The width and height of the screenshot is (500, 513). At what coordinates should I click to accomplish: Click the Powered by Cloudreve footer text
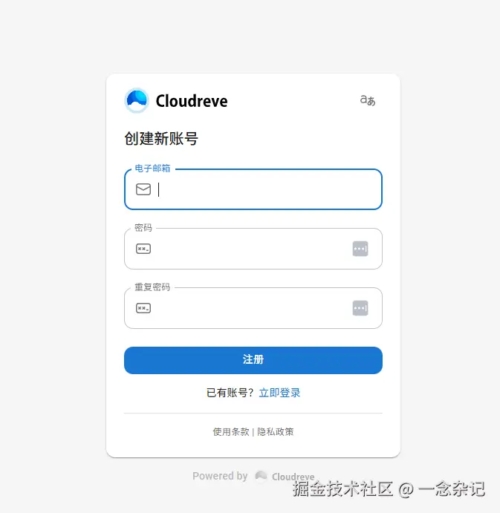pyautogui.click(x=253, y=476)
